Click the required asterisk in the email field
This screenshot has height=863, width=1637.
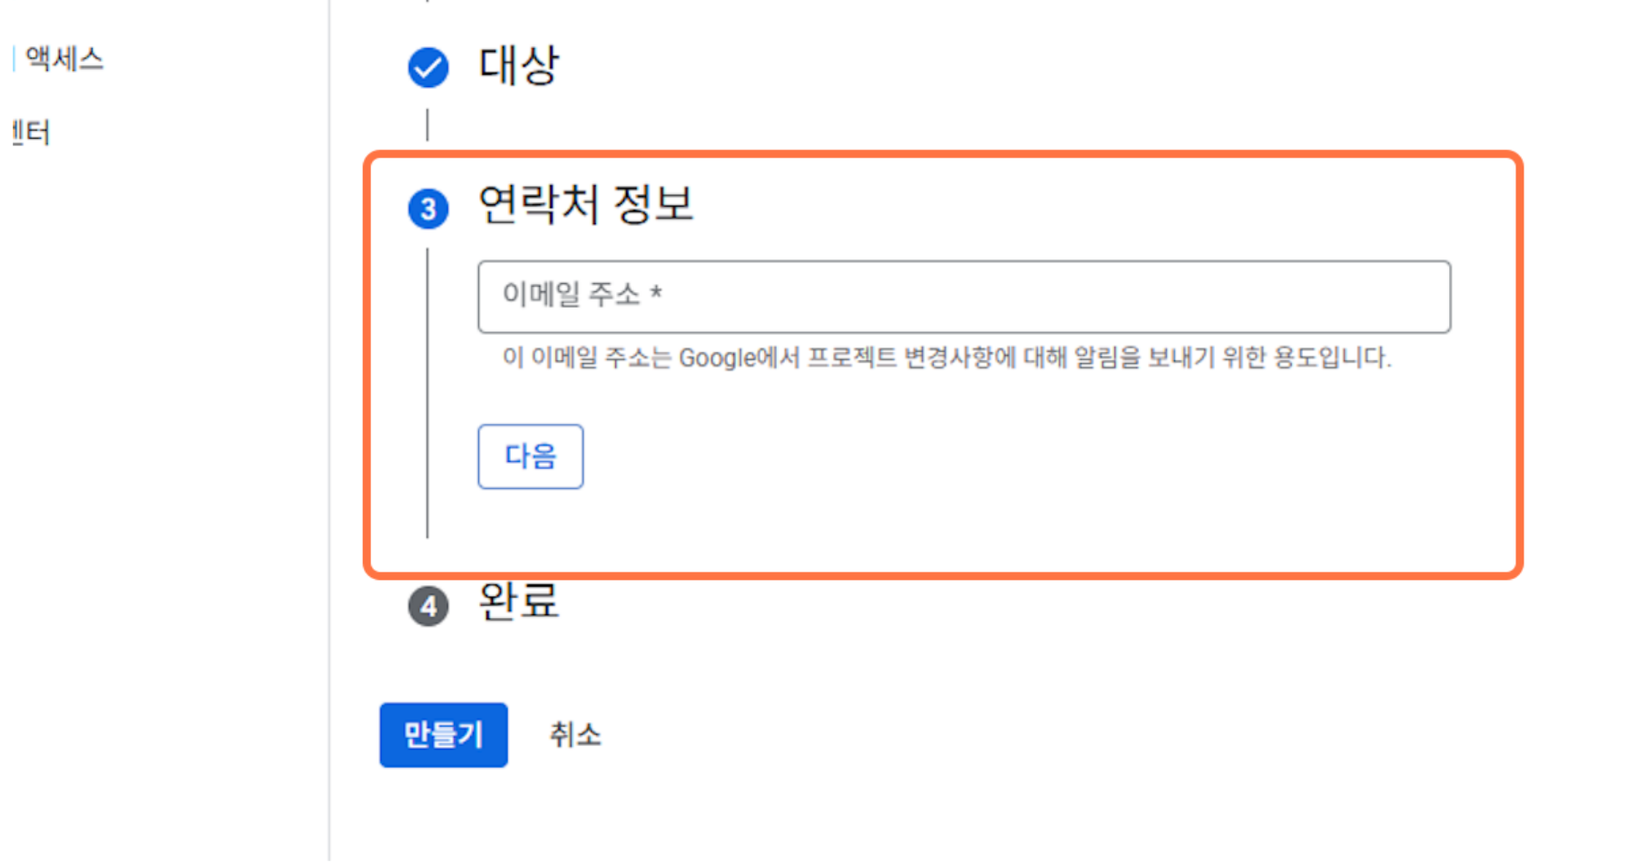pos(656,292)
